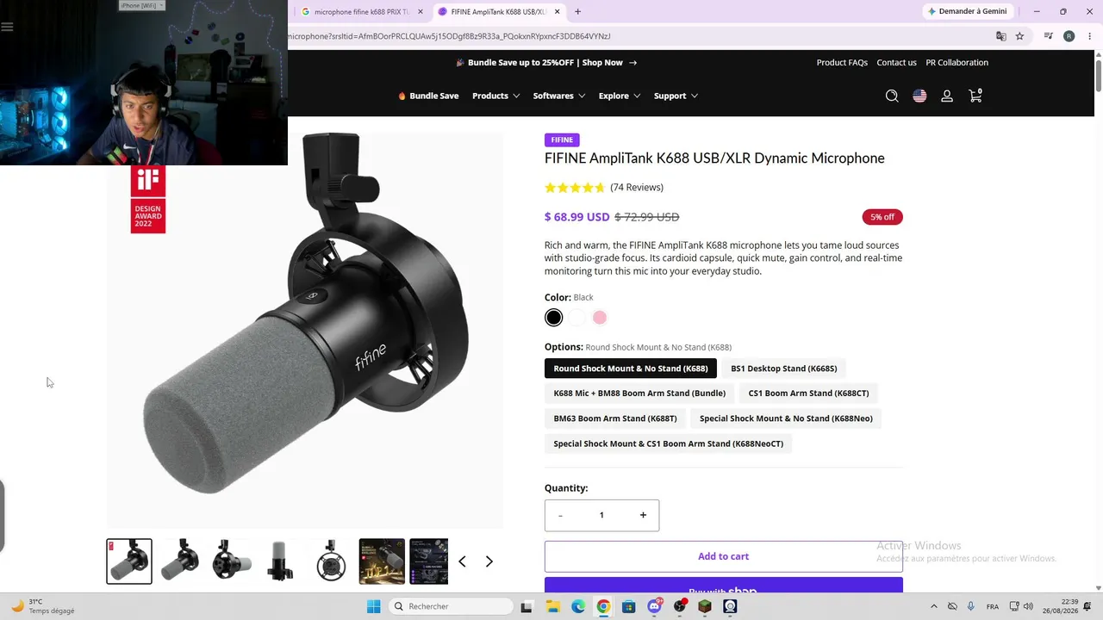
Task: Switch to the FIFINE AmpliTank K688 tab
Action: (x=499, y=12)
